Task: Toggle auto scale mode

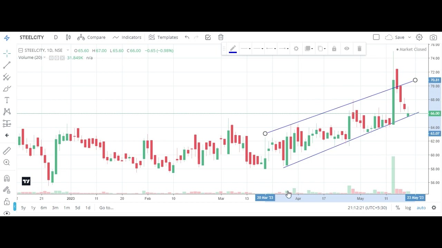Action: point(421,208)
